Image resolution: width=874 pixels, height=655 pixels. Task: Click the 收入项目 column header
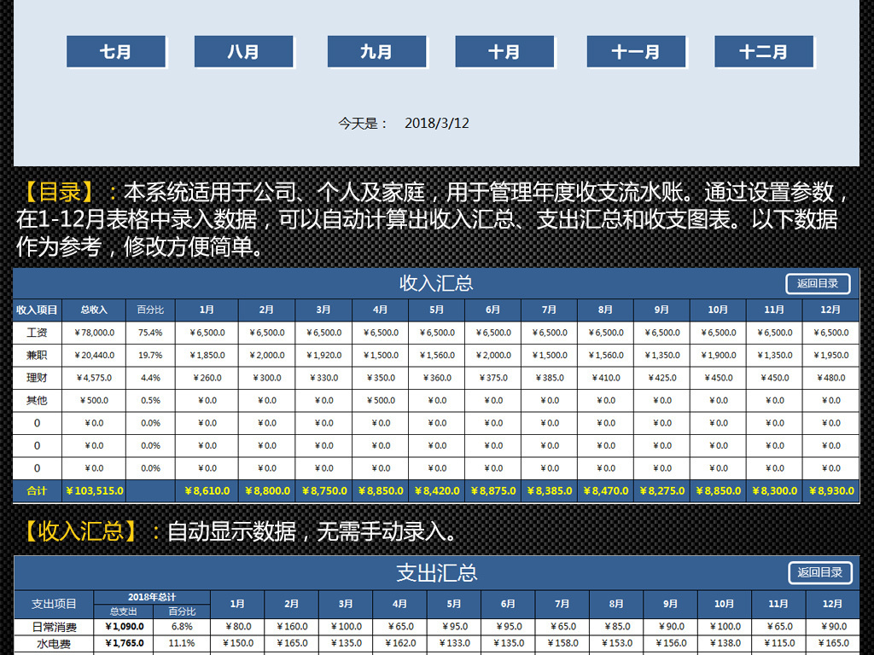[x=38, y=310]
